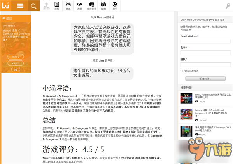Screen dimensions: 233x164
Task: Click gamepad icon under MATIC article
Action: click(196, 101)
